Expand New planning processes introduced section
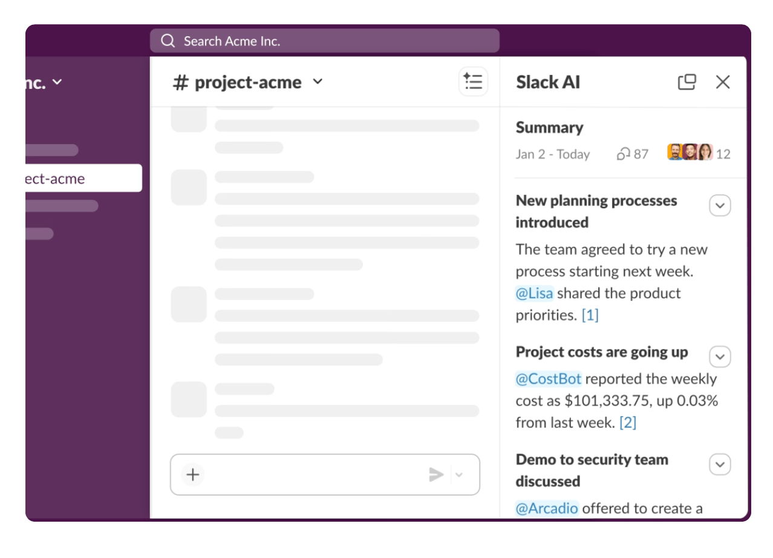 coord(720,206)
